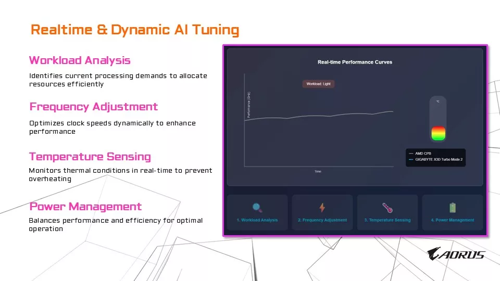The height and width of the screenshot is (281, 500).
Task: Click the Frequency Adjustment lightning bolt icon
Action: [x=322, y=208]
